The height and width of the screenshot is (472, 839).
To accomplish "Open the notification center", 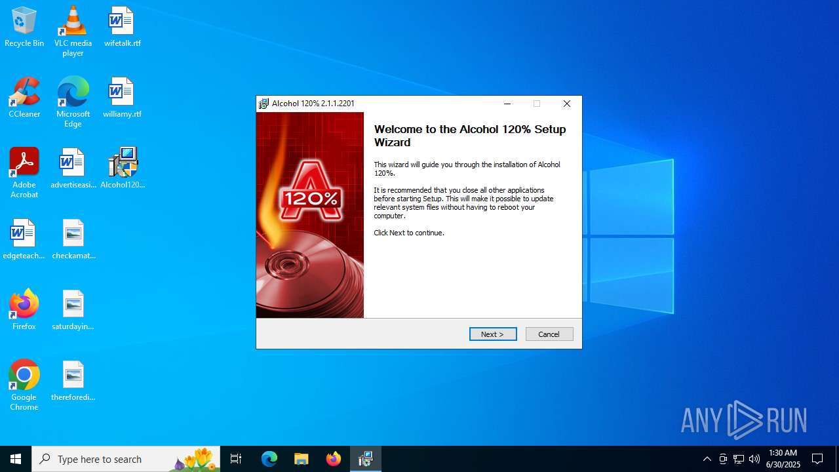I will pyautogui.click(x=817, y=459).
